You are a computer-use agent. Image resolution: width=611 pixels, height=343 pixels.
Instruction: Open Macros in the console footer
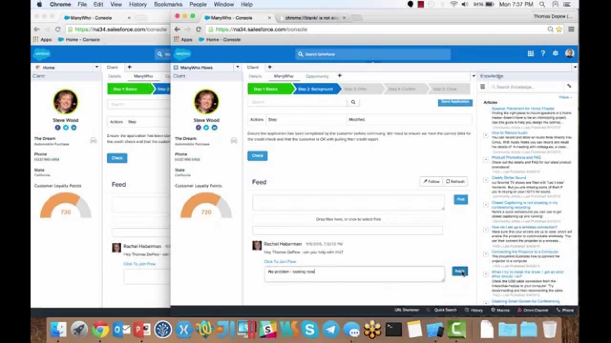[x=501, y=310]
